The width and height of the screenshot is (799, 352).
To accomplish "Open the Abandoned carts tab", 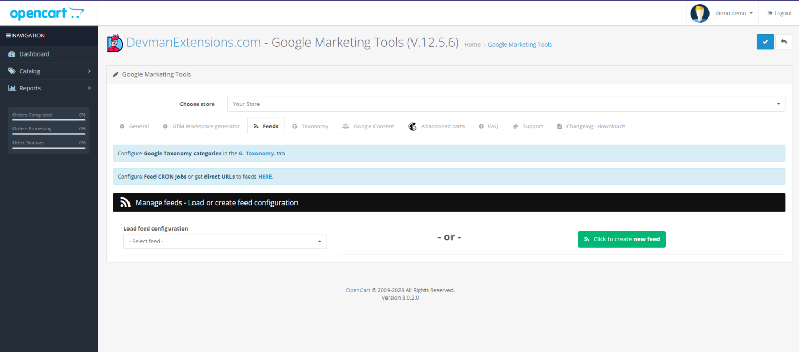I will (x=443, y=126).
